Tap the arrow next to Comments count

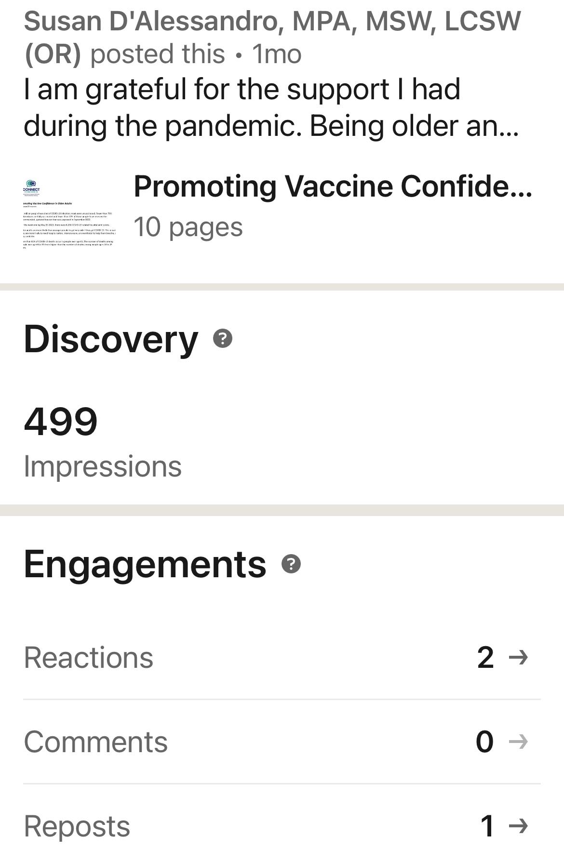coord(519,742)
